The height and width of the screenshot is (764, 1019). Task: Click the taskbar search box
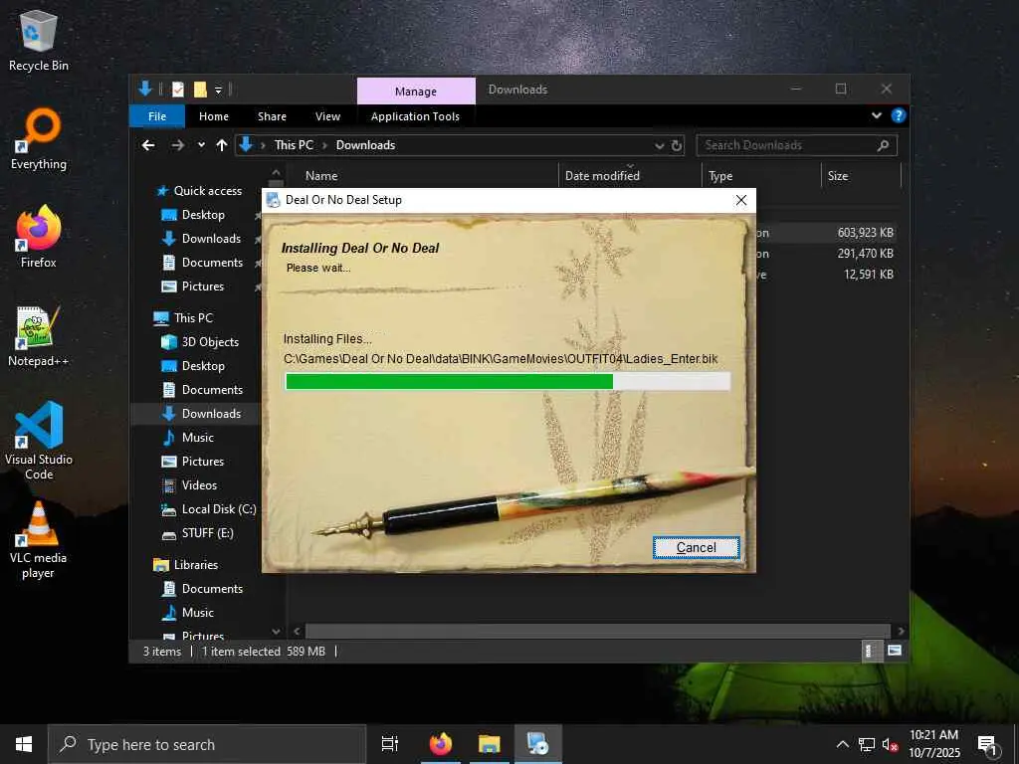207,744
